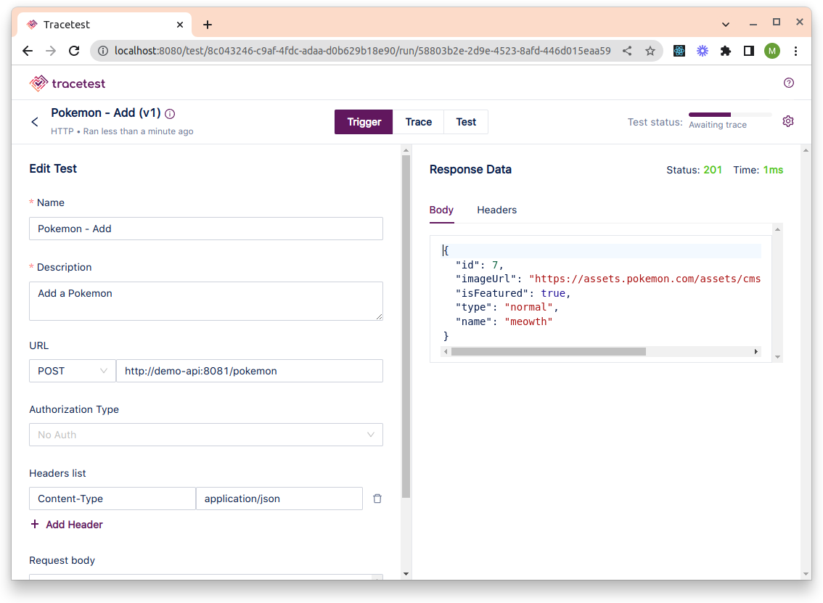Open the Authorization Type No Auth dropdown
823x603 pixels.
tap(206, 435)
